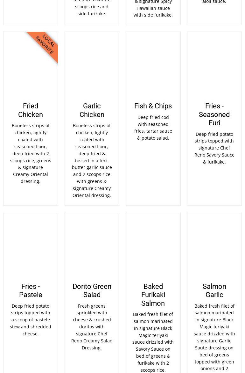Open the Fish & Chips photo area
This screenshot has height=373, width=245.
153,66
